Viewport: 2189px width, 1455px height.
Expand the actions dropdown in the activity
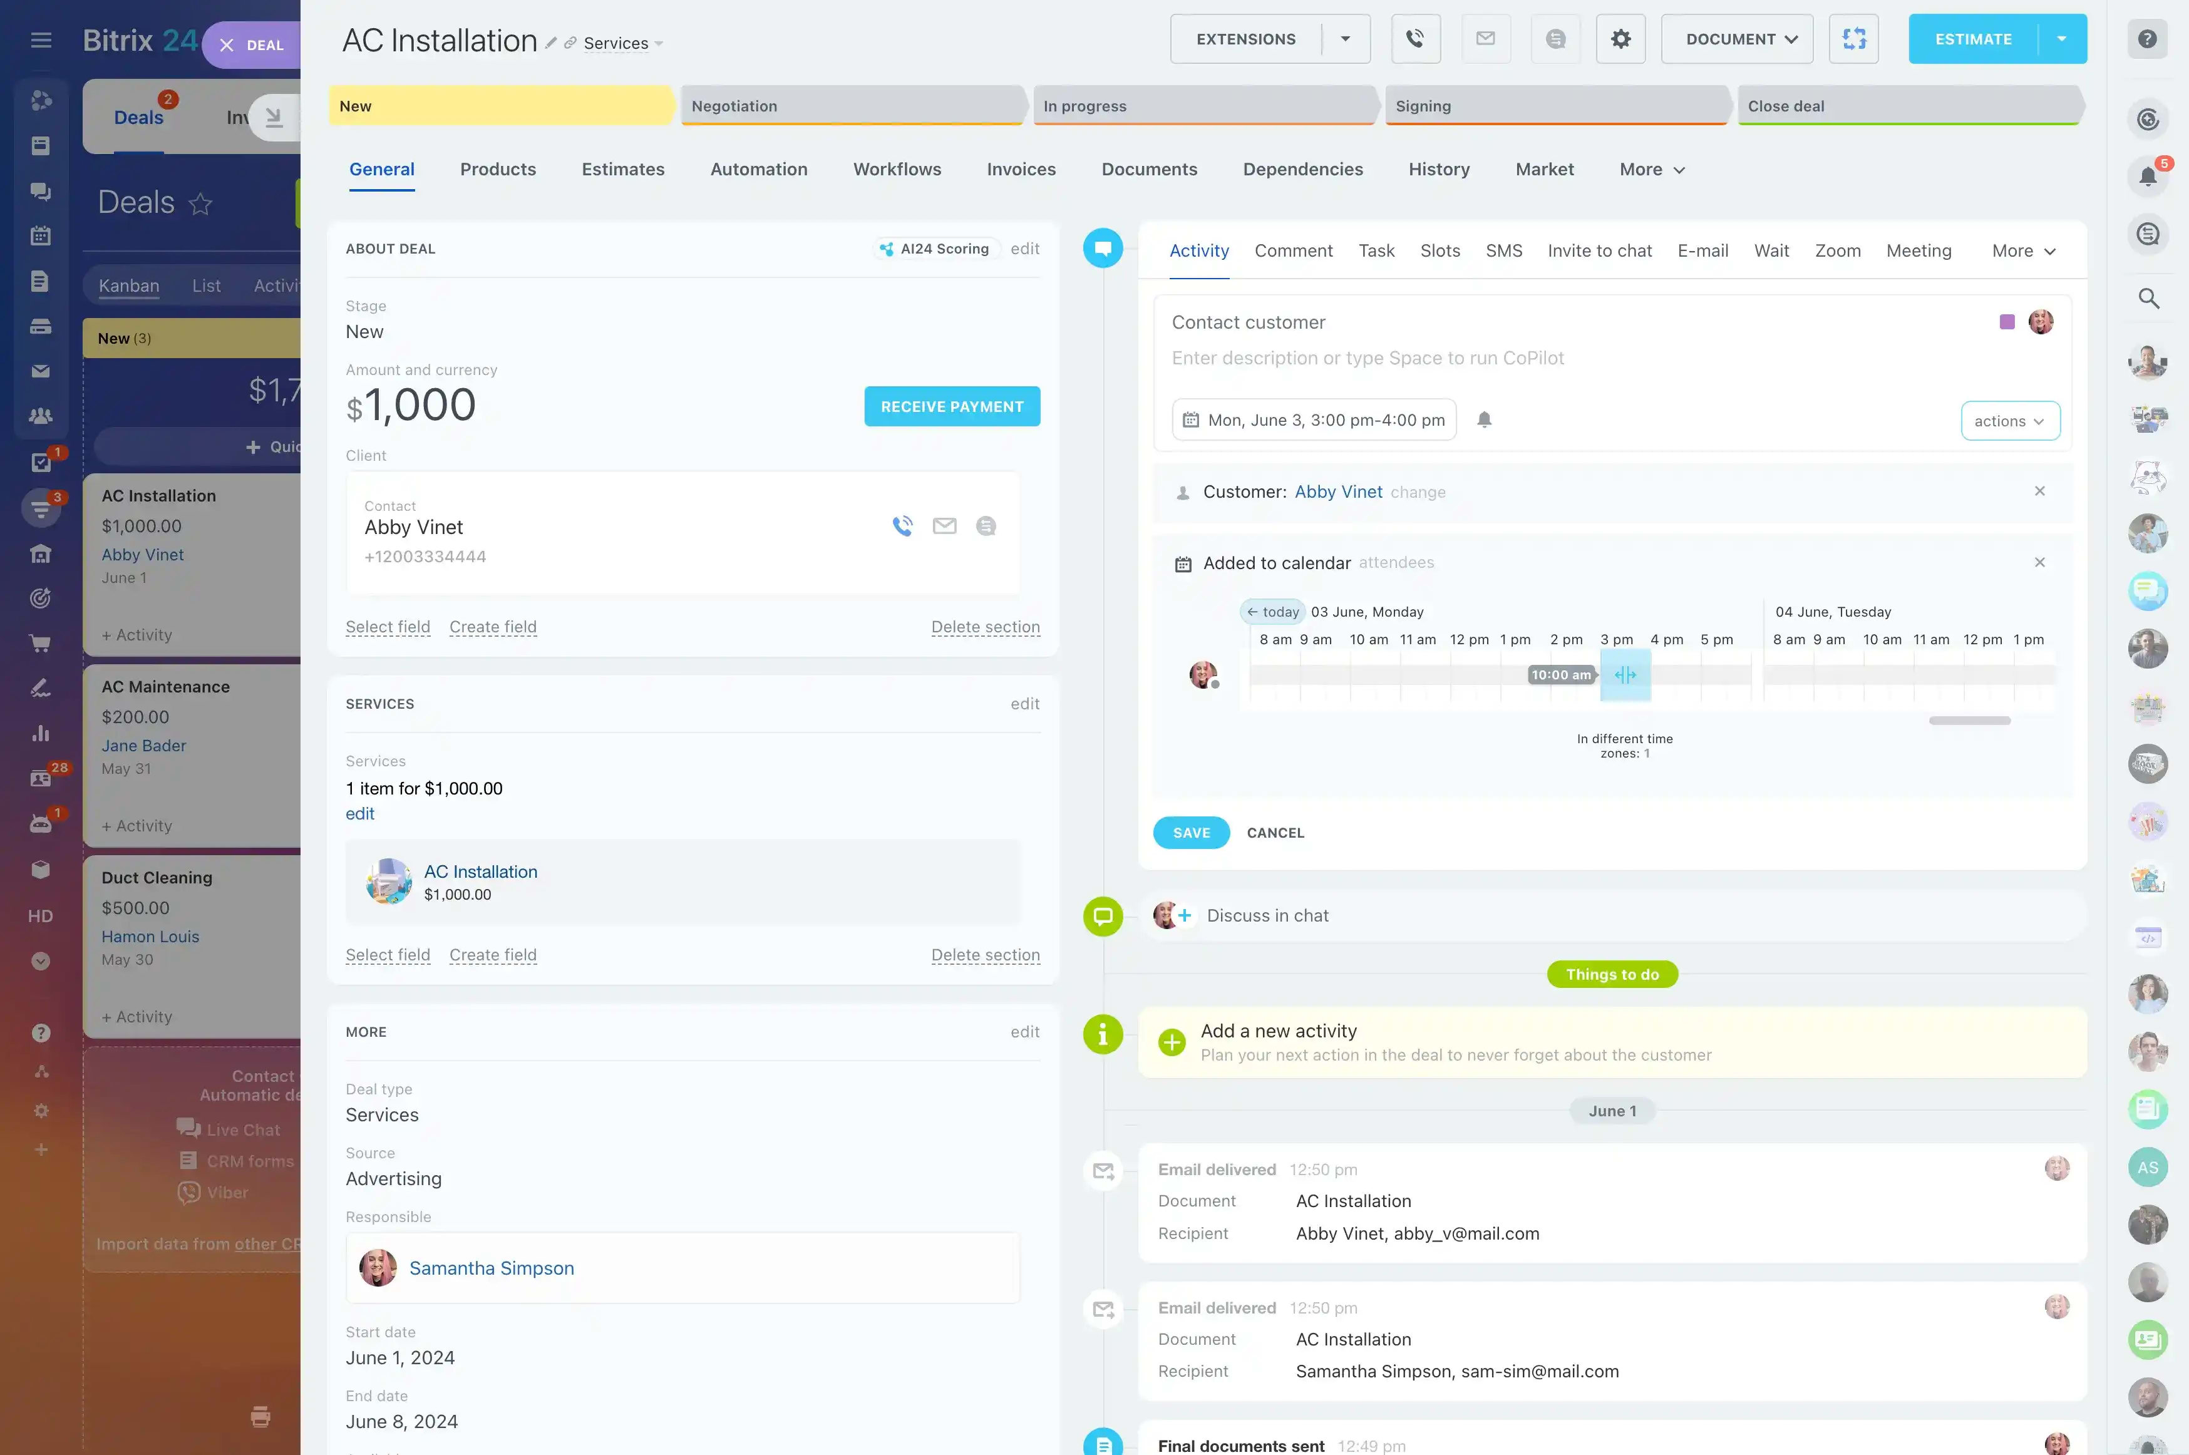[x=2010, y=421]
